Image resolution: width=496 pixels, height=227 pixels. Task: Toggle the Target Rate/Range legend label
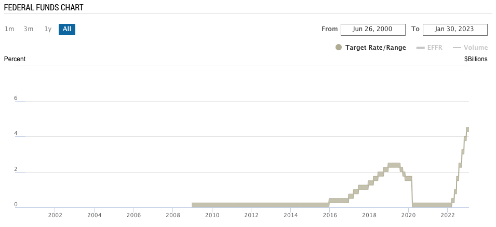pos(376,48)
